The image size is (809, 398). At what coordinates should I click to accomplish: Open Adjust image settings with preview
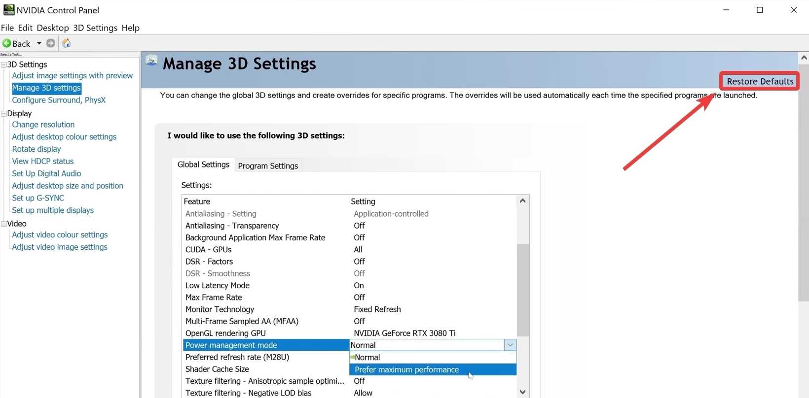(73, 75)
